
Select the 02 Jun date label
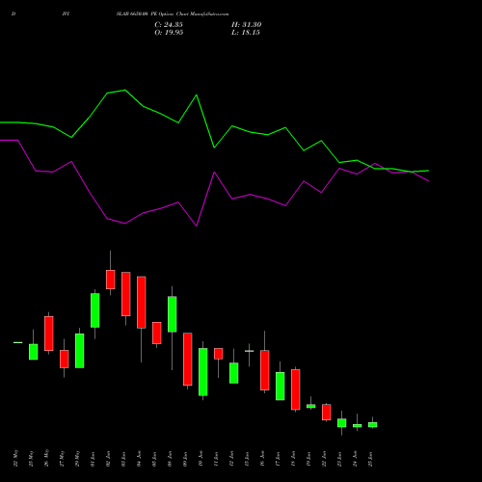pyautogui.click(x=108, y=459)
